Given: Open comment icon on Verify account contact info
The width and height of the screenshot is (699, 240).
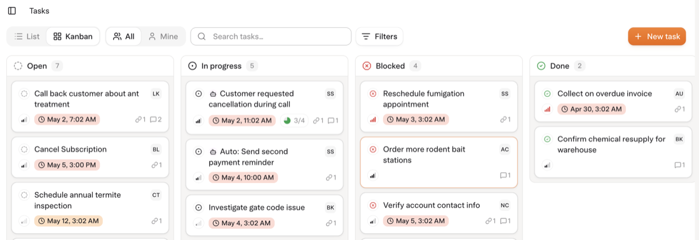Looking at the screenshot, I should pos(505,220).
